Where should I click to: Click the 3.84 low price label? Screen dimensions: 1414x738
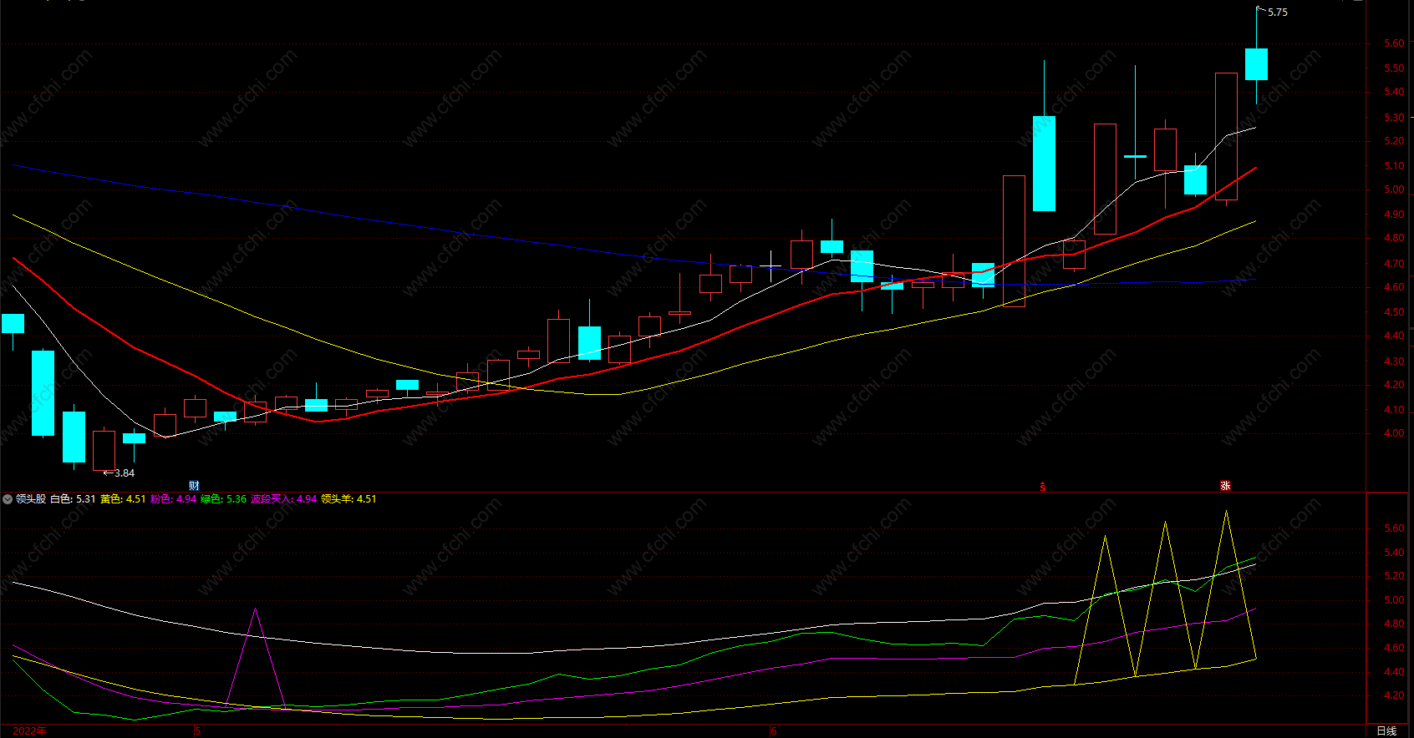tap(124, 473)
